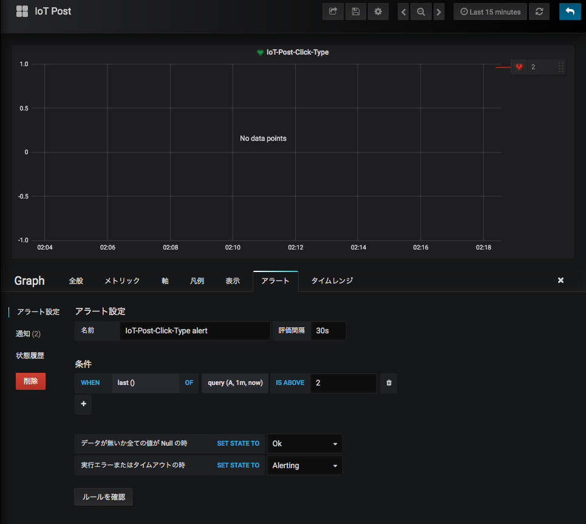Delete the condition with trash icon

(x=389, y=383)
